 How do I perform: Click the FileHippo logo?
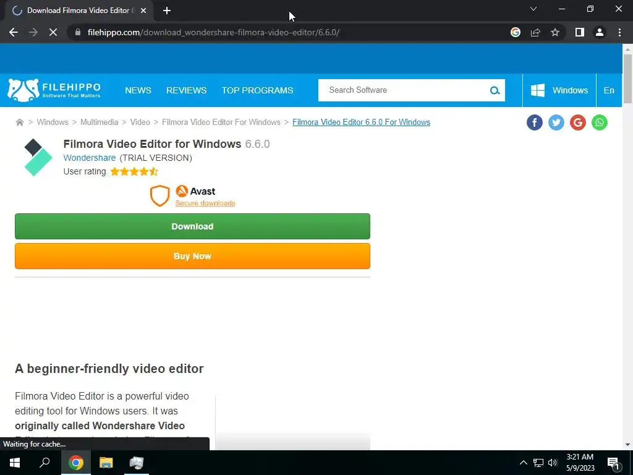[x=54, y=90]
